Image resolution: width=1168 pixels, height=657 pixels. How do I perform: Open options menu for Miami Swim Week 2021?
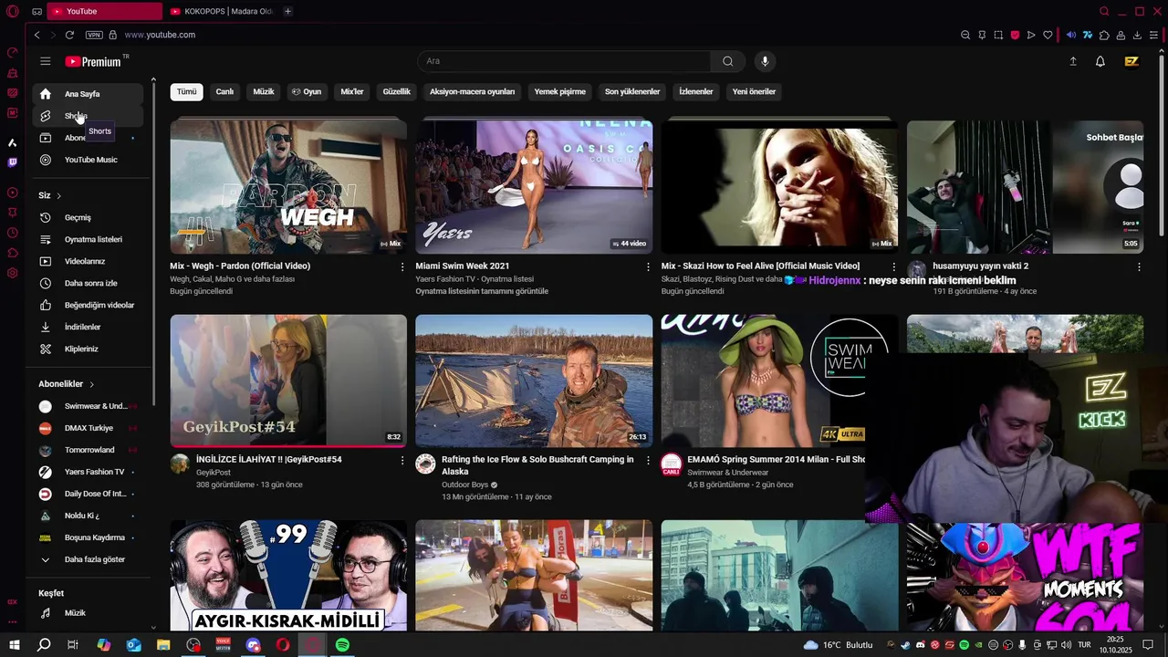[649, 266]
